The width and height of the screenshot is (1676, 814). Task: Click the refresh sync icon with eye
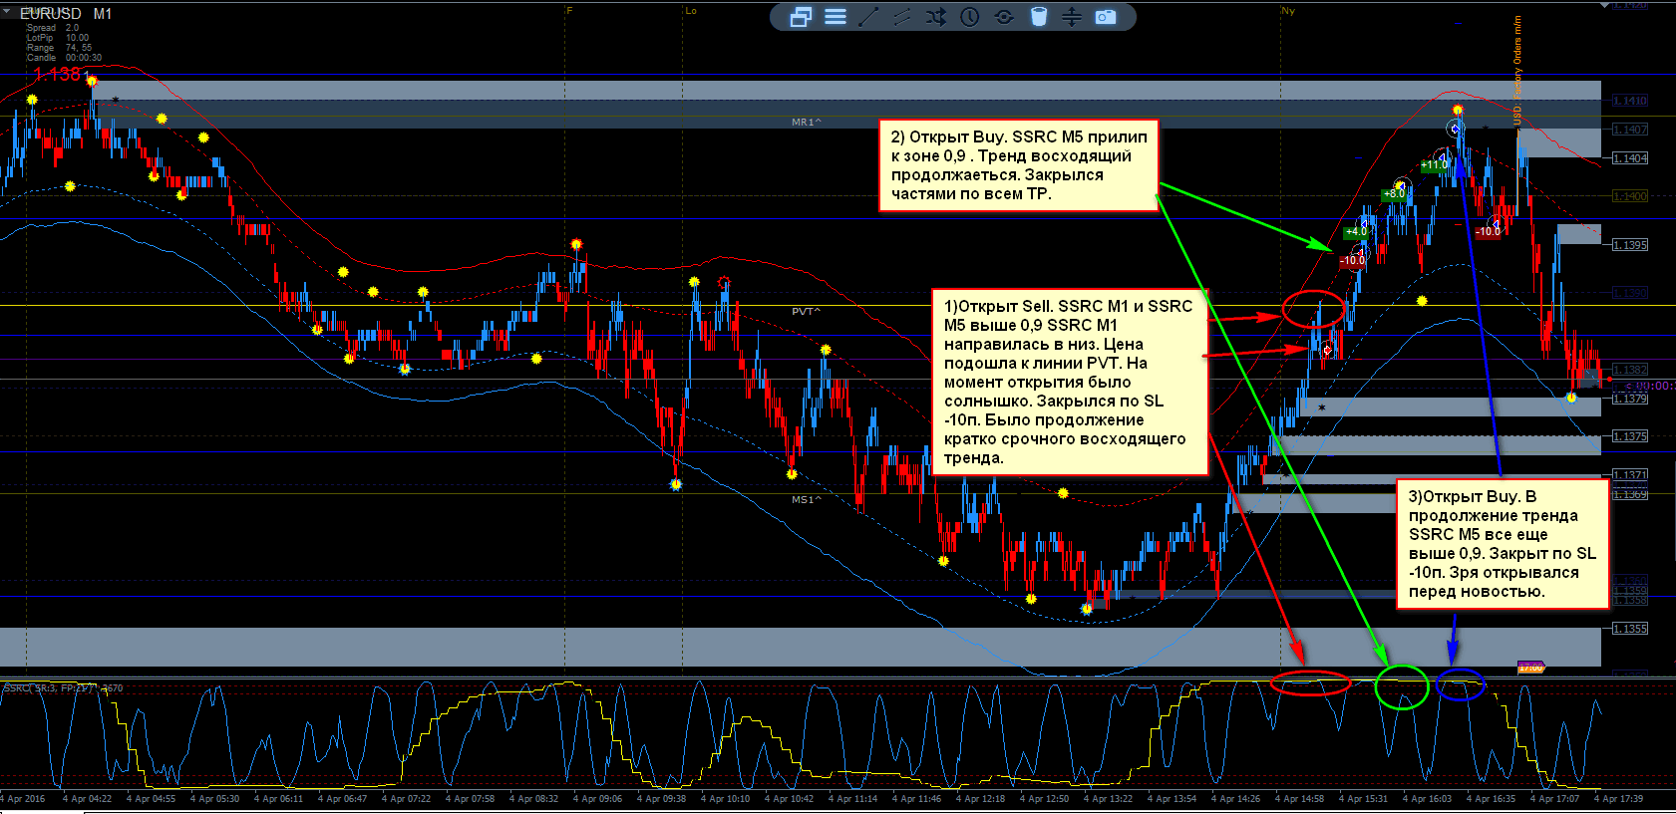point(1004,17)
